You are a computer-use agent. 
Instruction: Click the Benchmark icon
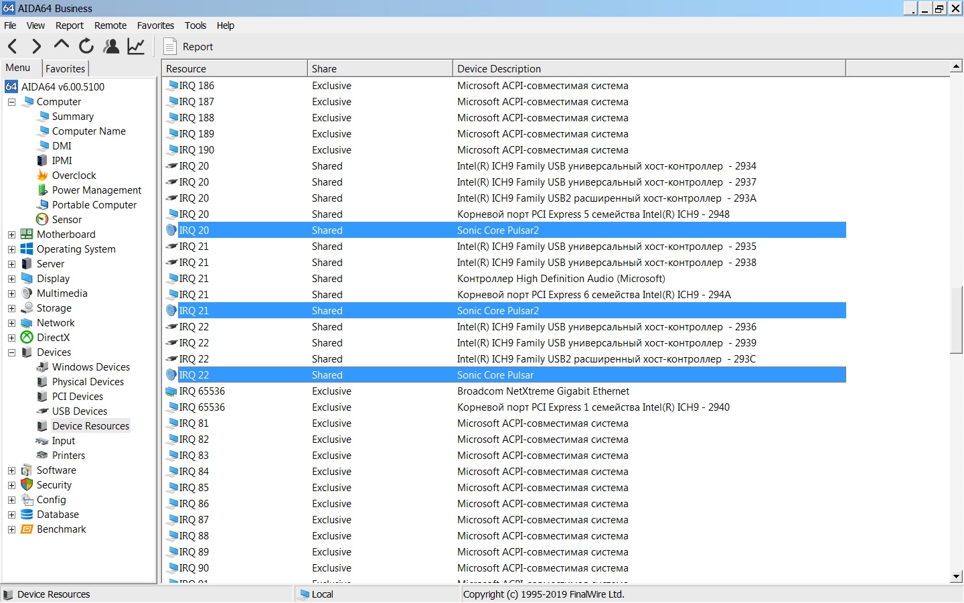(27, 529)
